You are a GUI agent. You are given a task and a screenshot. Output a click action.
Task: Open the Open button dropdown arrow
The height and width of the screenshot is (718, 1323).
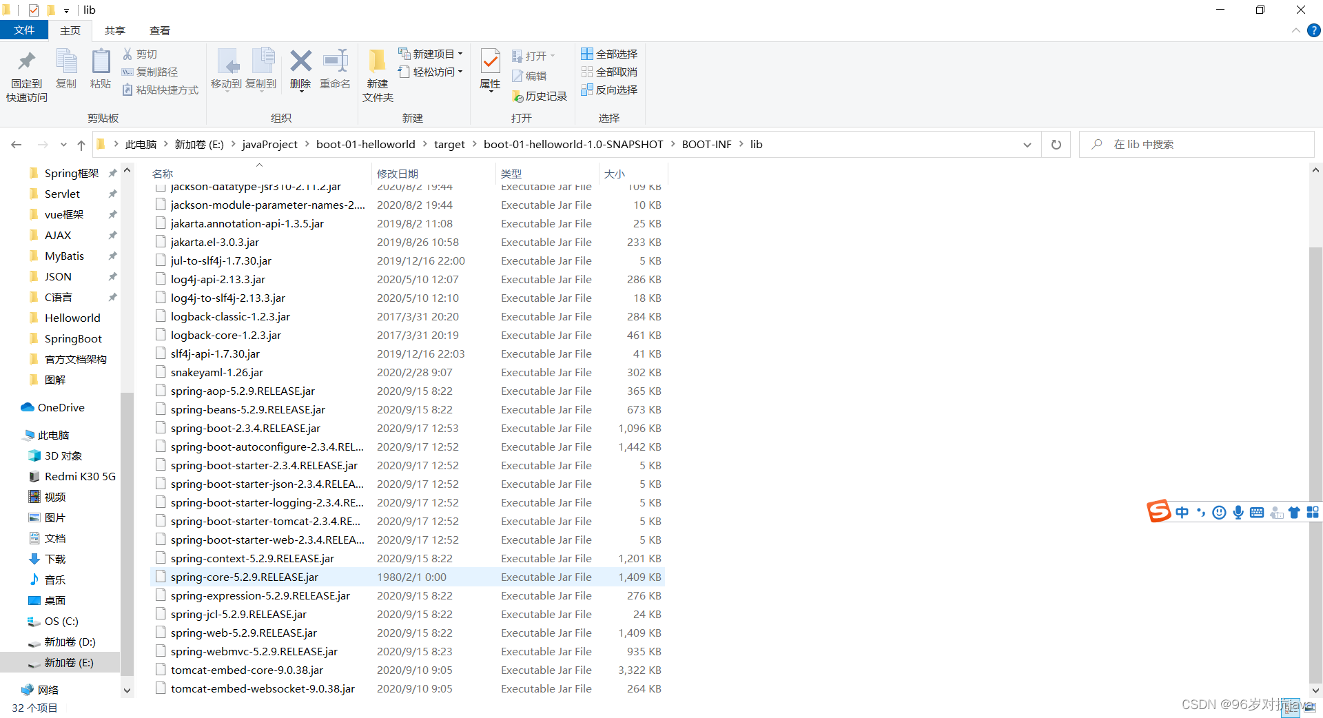[553, 56]
